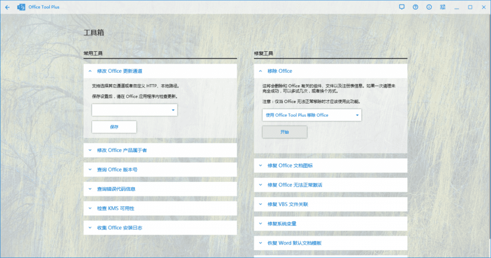Open the about info icon

click(x=429, y=7)
